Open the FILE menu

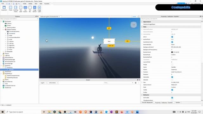click(x=3, y=4)
